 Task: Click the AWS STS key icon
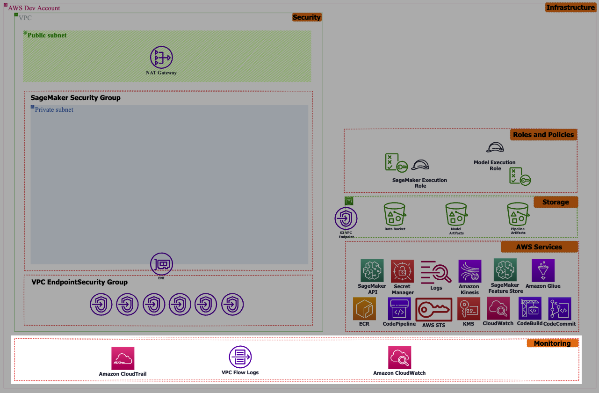pos(434,309)
